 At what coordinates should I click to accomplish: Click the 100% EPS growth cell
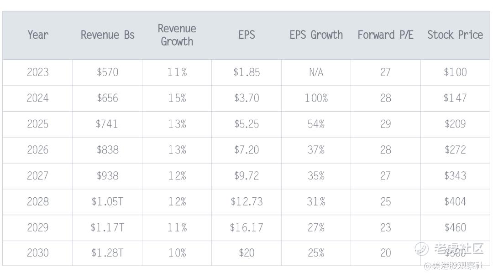coord(316,98)
